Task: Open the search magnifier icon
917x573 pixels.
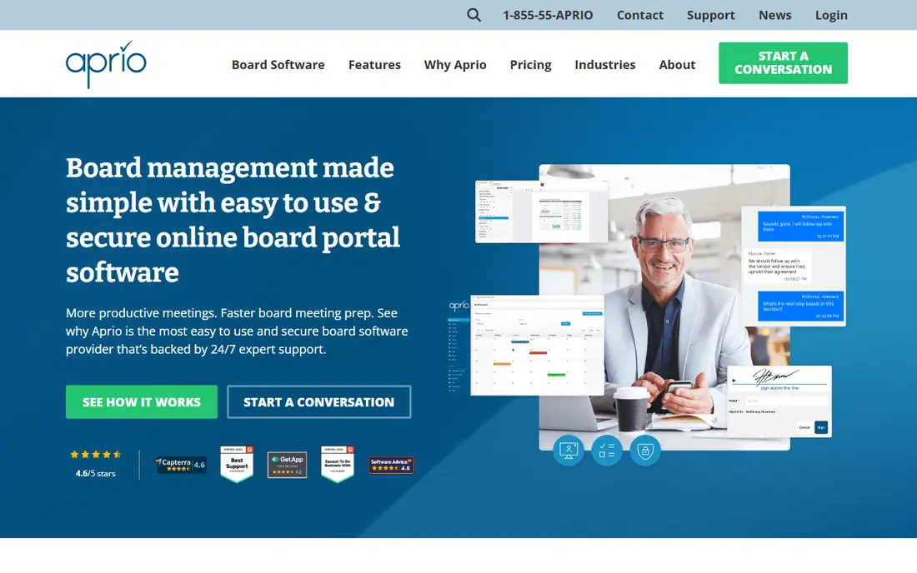Action: pyautogui.click(x=474, y=15)
